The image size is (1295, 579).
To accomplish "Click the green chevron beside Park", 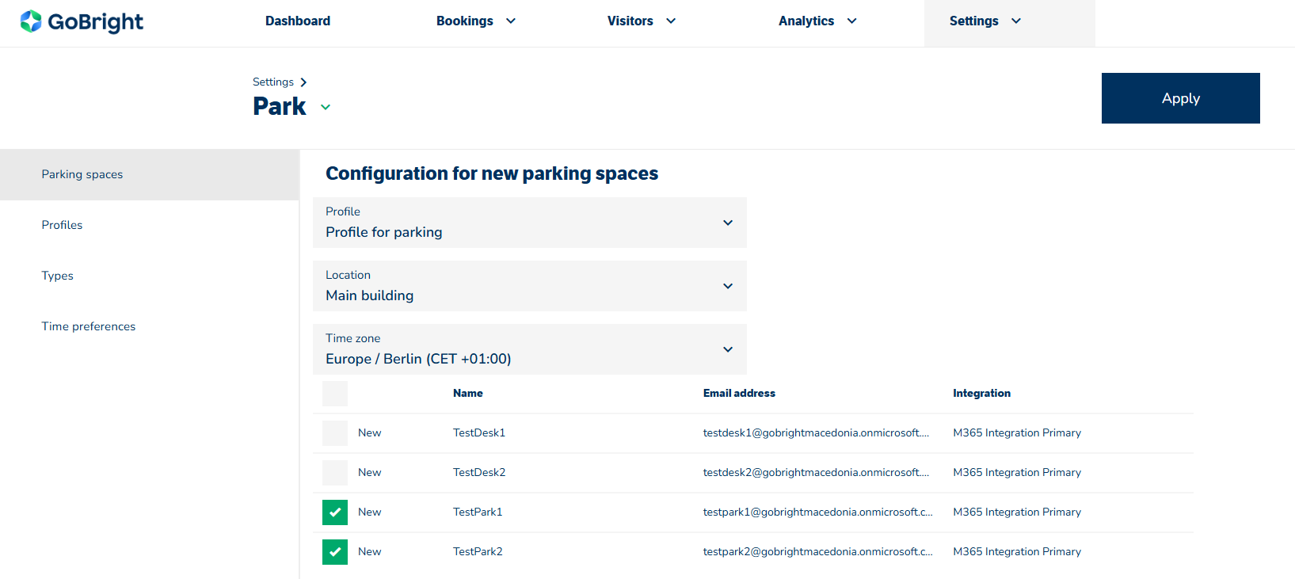I will tap(326, 107).
